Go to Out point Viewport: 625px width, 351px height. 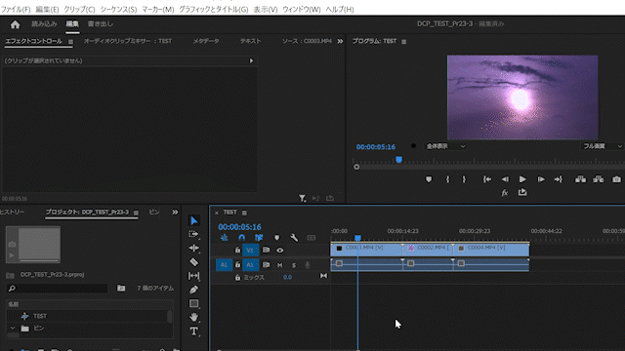[559, 179]
